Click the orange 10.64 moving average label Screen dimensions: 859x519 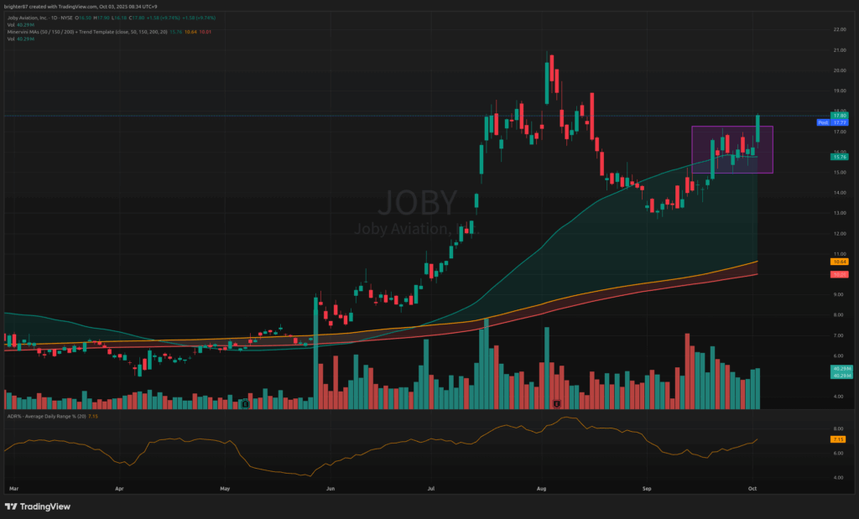(x=837, y=262)
